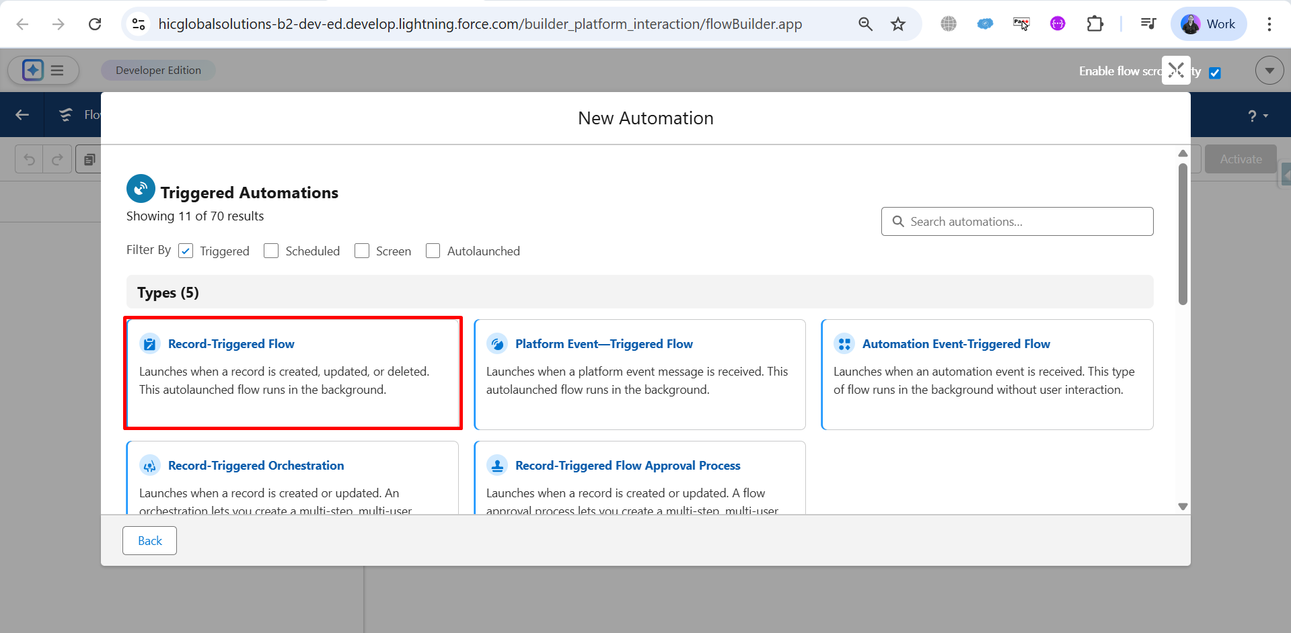Open the Record-Triggered Flow Approval Process link
The height and width of the screenshot is (633, 1291).
tap(627, 466)
